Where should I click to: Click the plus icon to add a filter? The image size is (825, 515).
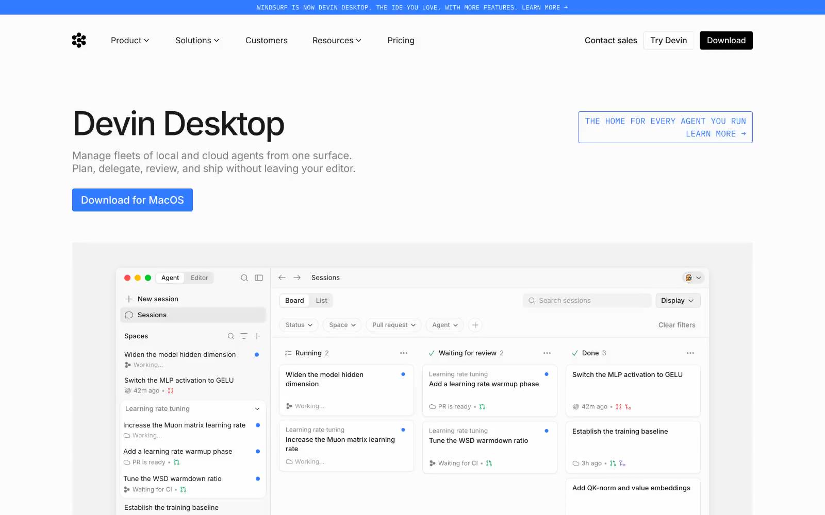coord(475,325)
